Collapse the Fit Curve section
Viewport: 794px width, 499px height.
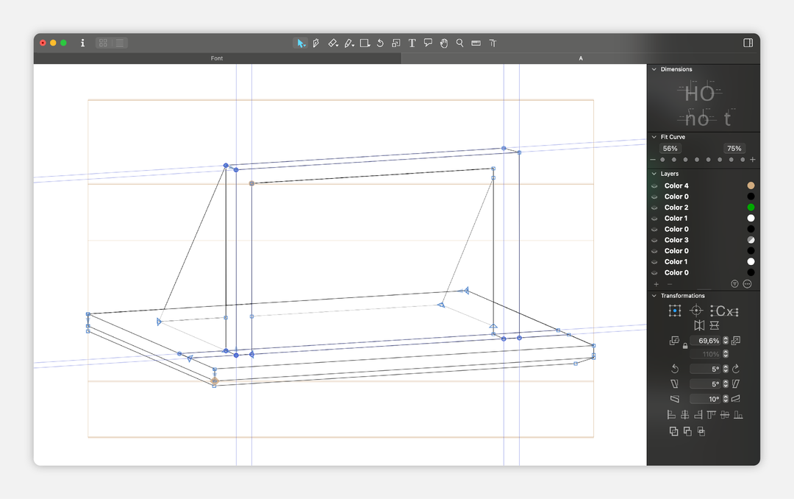point(654,137)
